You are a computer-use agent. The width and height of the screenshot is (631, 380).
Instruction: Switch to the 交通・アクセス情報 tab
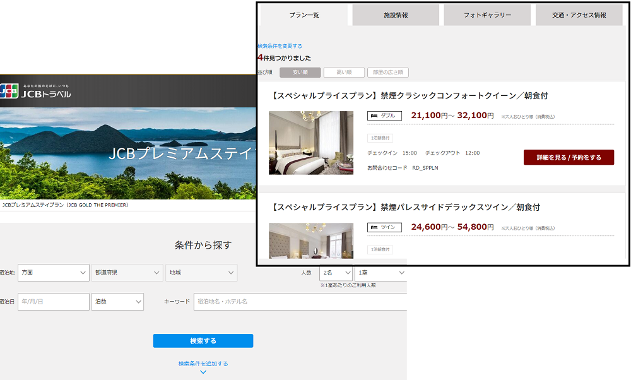click(579, 15)
